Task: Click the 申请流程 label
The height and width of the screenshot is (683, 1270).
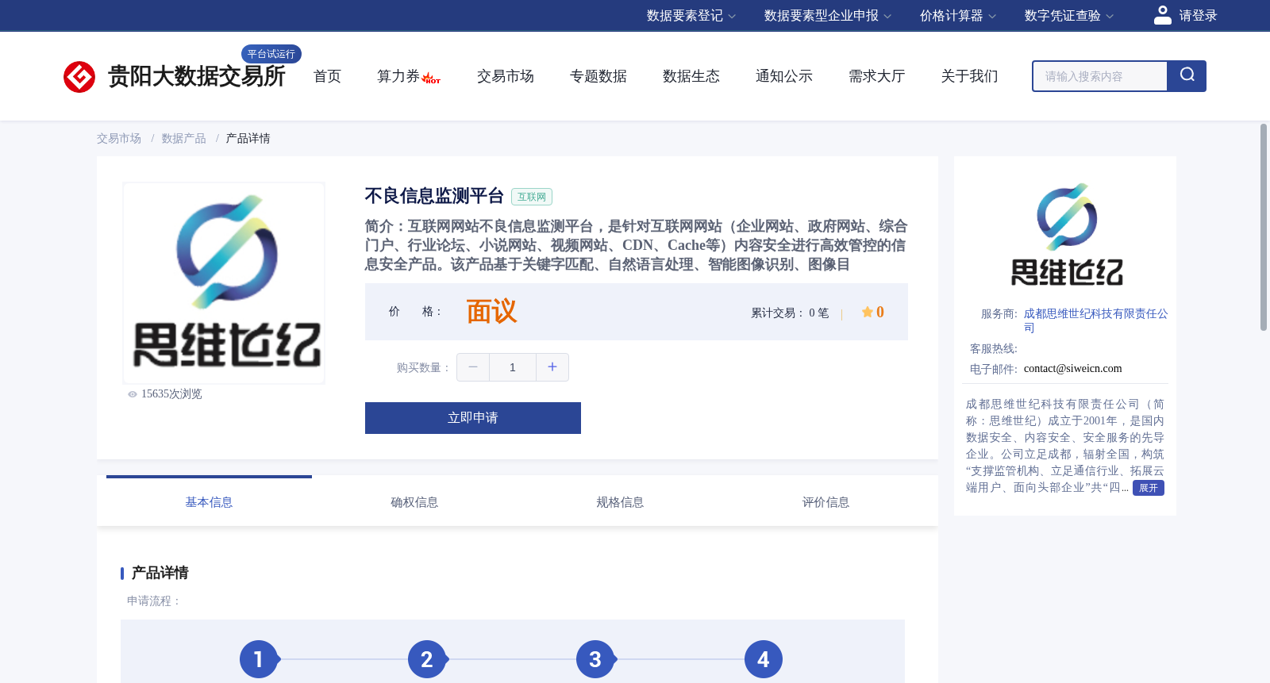Action: tap(154, 601)
